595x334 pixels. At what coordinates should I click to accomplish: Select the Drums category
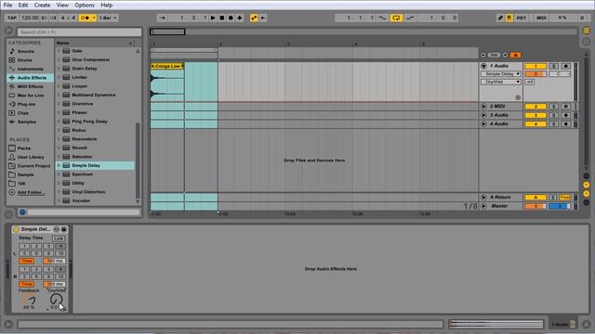(25, 60)
